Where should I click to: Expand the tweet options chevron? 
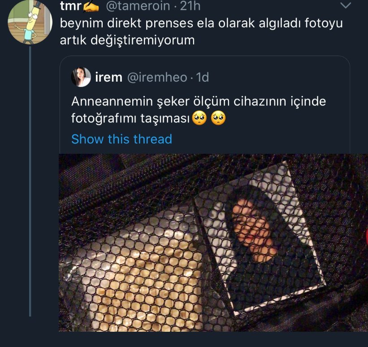(x=346, y=6)
